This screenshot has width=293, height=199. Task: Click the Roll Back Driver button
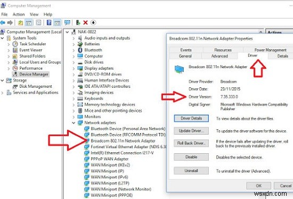click(x=191, y=143)
